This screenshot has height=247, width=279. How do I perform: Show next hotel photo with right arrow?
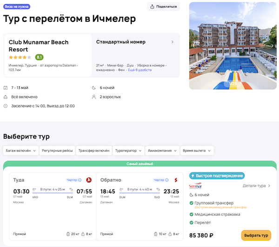coord(272,46)
